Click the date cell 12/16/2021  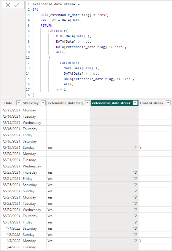point(11,129)
